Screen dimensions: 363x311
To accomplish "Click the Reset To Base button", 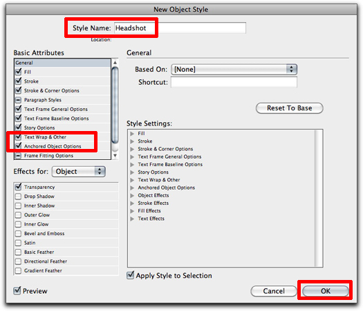I will [290, 108].
